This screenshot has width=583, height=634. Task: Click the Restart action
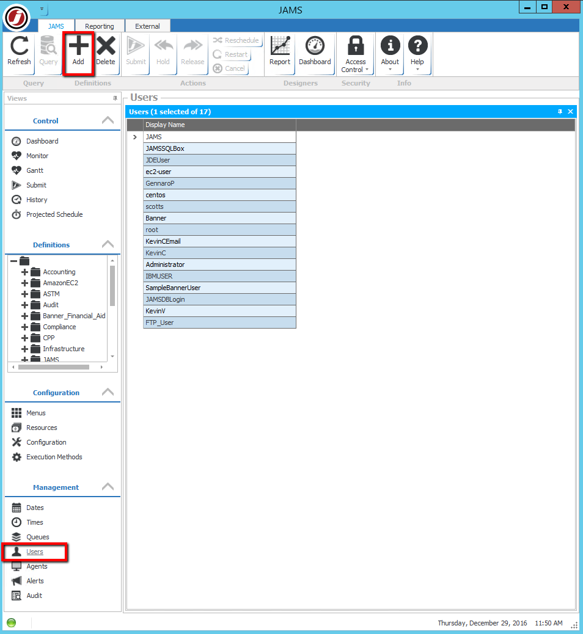point(230,54)
